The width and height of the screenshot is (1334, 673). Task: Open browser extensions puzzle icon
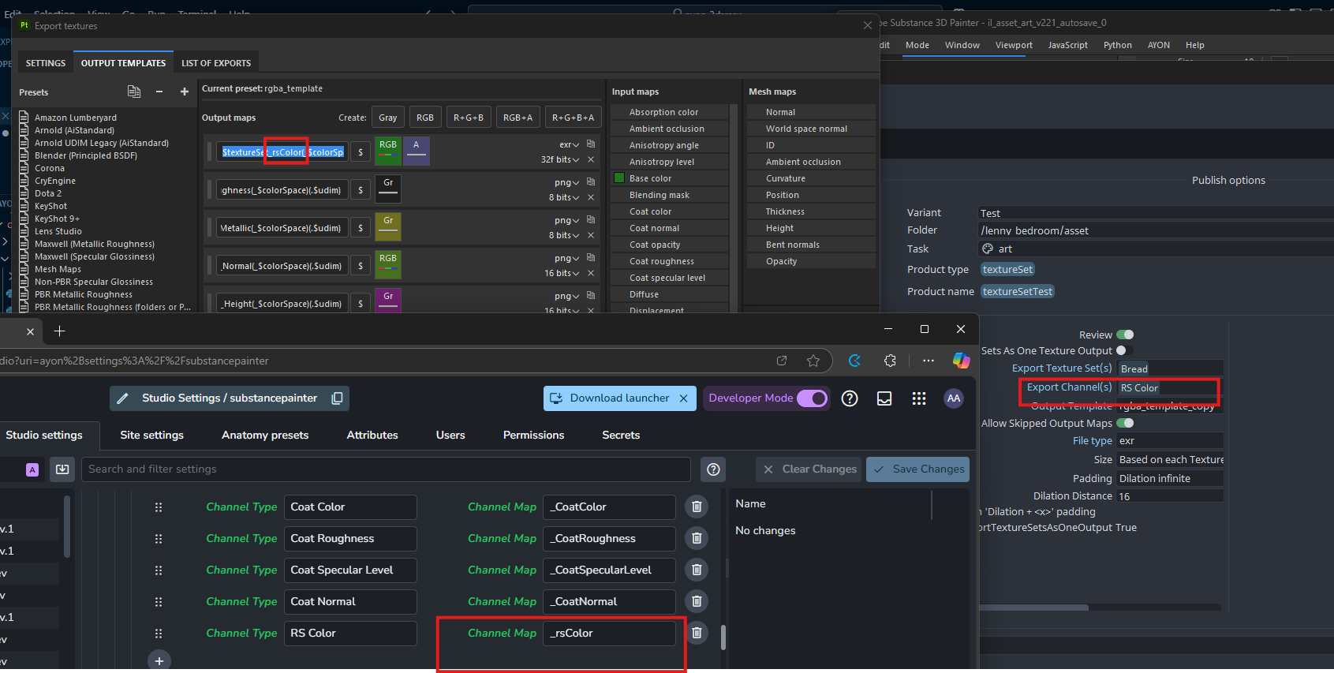[890, 361]
